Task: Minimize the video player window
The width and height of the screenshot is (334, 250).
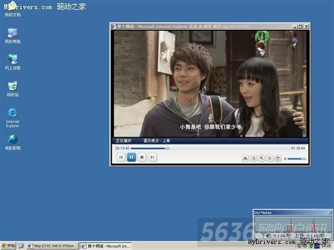Action: pos(295,26)
